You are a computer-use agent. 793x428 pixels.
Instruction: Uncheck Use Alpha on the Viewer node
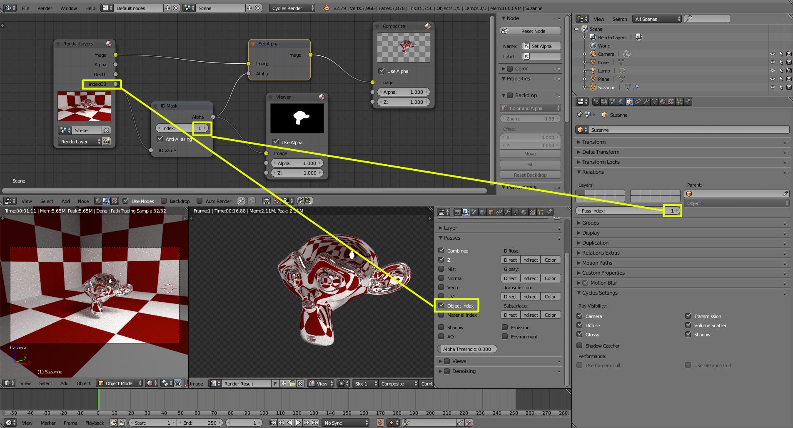point(276,142)
